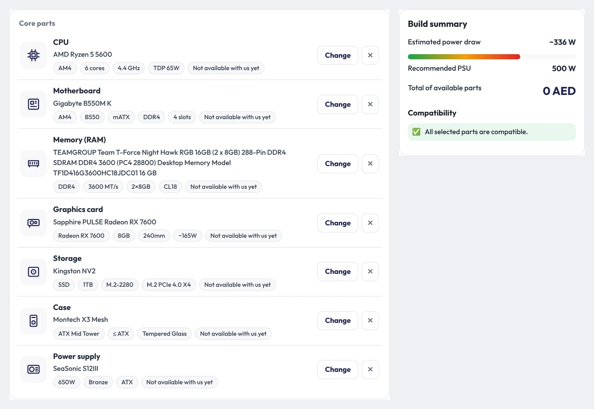Image resolution: width=594 pixels, height=409 pixels.
Task: Click the Motherboard icon
Action: (x=34, y=104)
